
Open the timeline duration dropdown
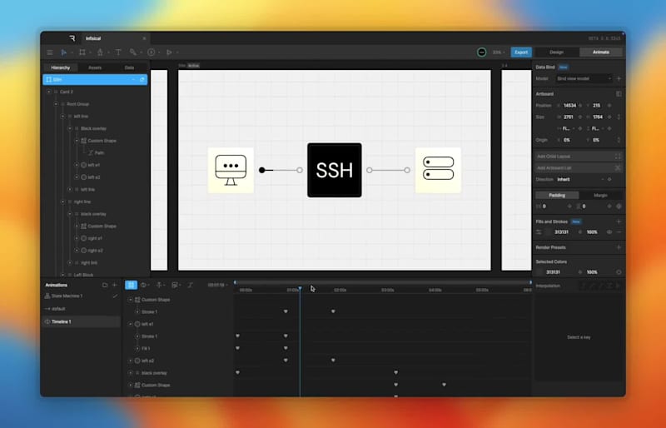coord(218,285)
